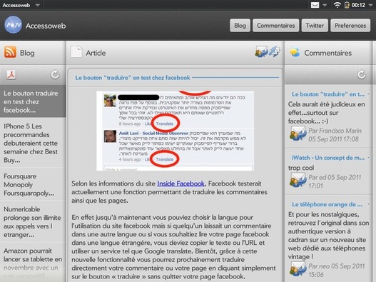Select "Foursquare Monopoly Foursquaropoly" blog item
Screen dimensions: 376x282
[33, 184]
